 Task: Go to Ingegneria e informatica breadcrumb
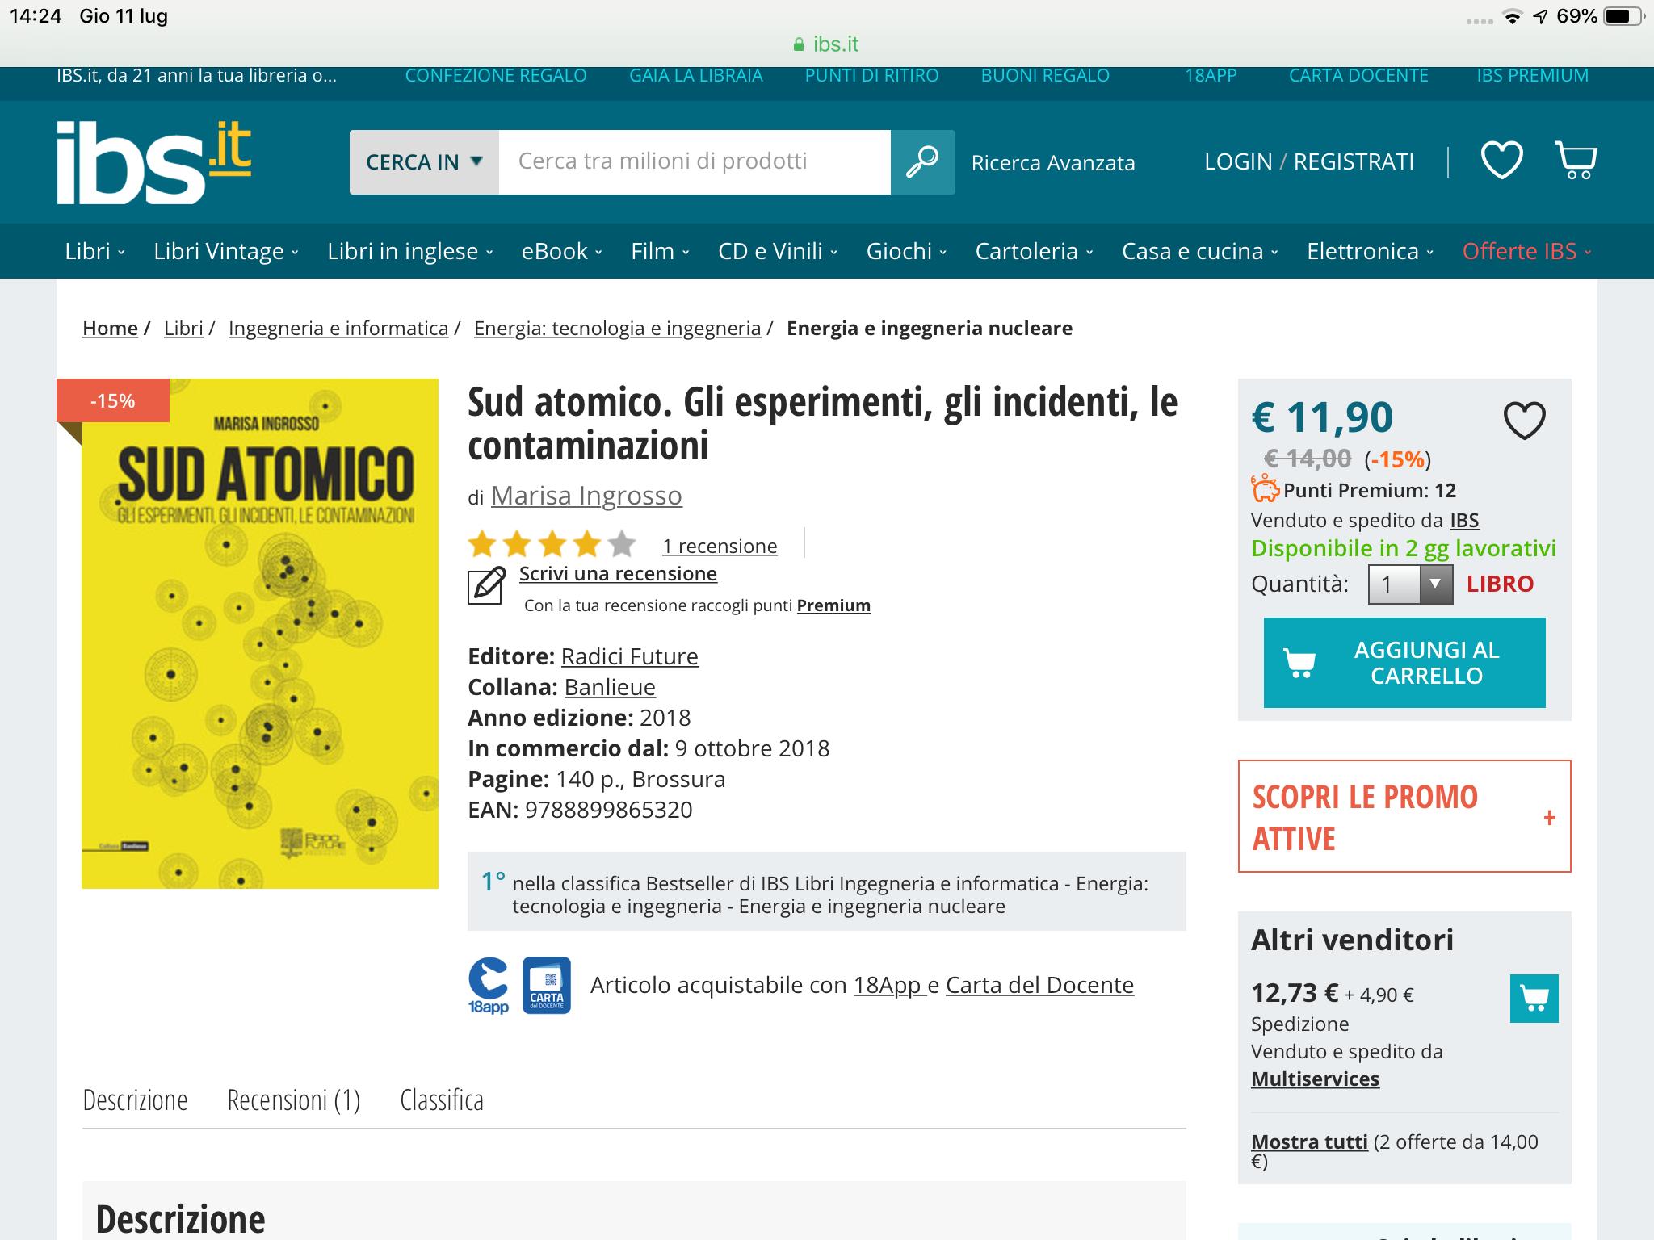(x=338, y=328)
